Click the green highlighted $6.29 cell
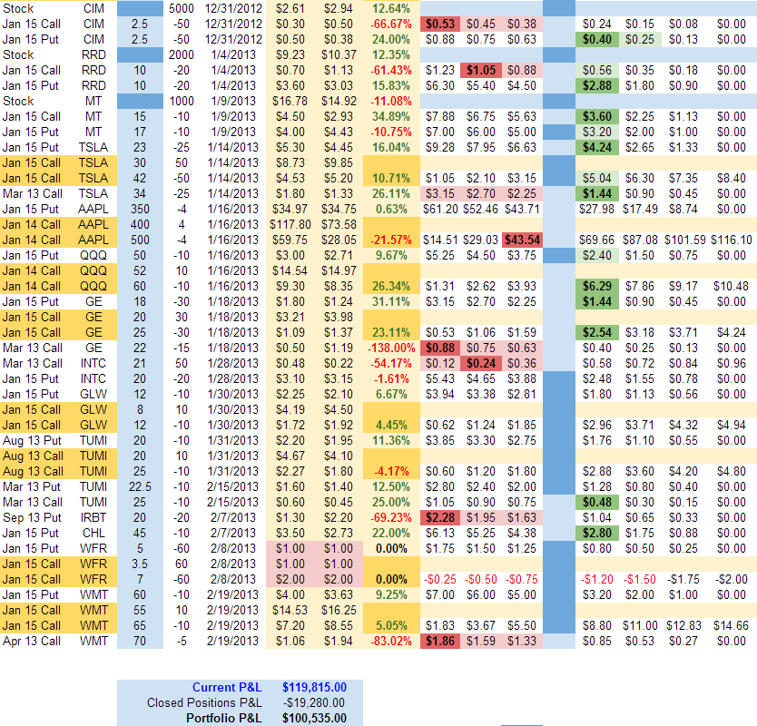The width and height of the screenshot is (757, 726). pyautogui.click(x=596, y=286)
